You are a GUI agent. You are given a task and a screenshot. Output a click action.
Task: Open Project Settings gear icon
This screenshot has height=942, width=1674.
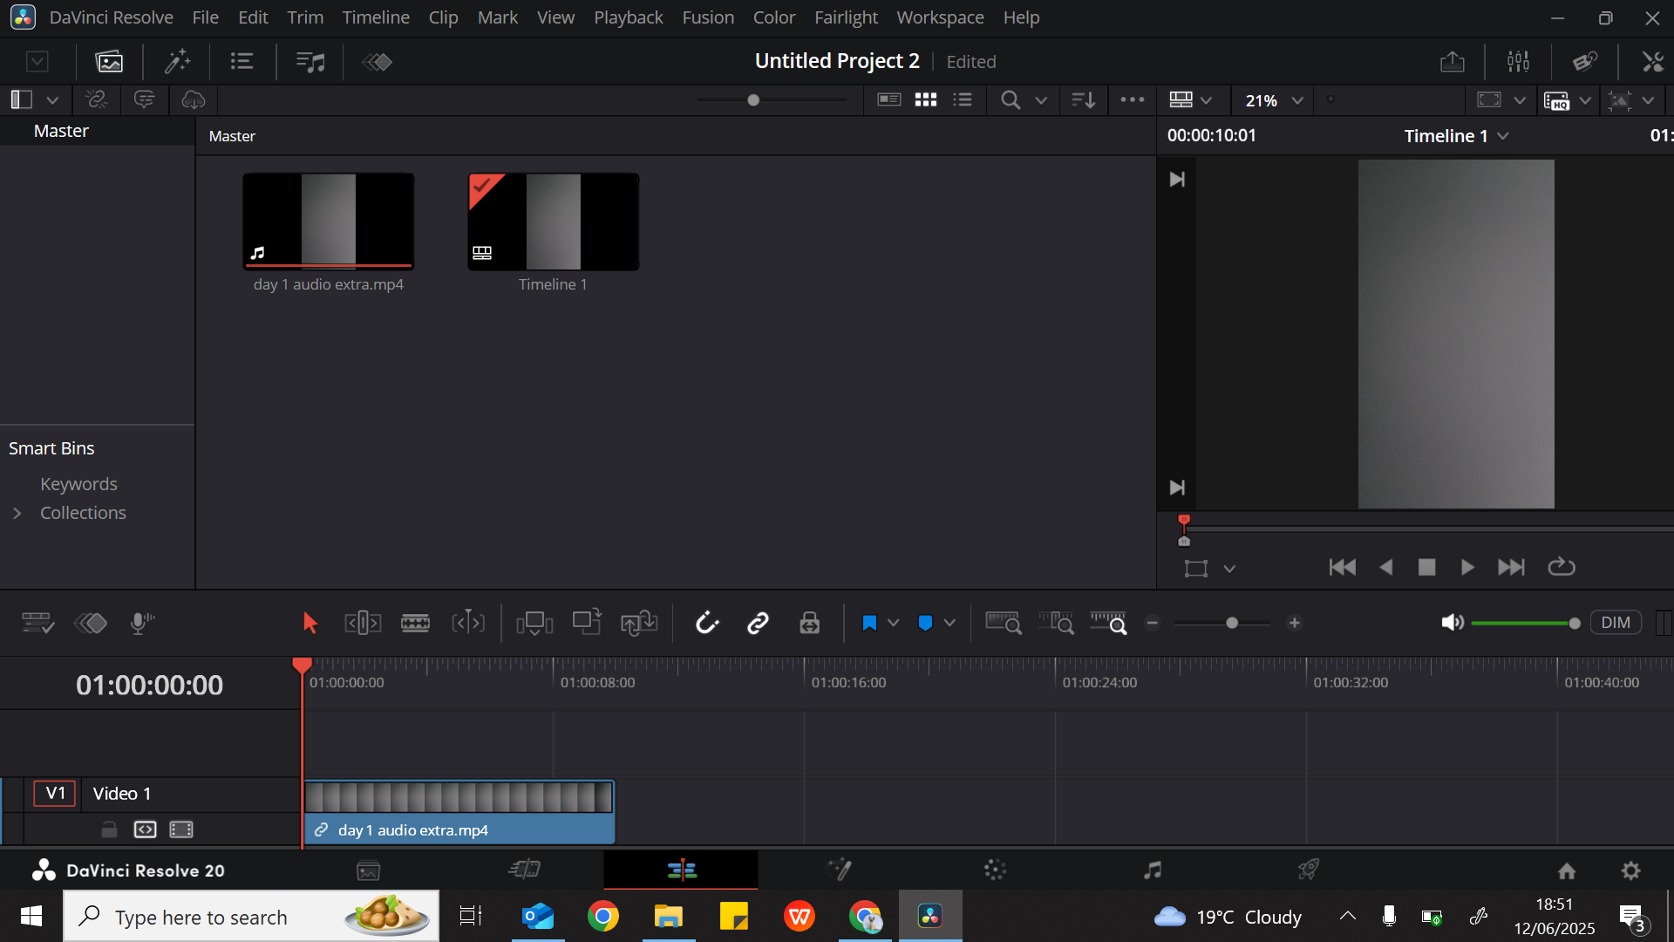point(1630,870)
